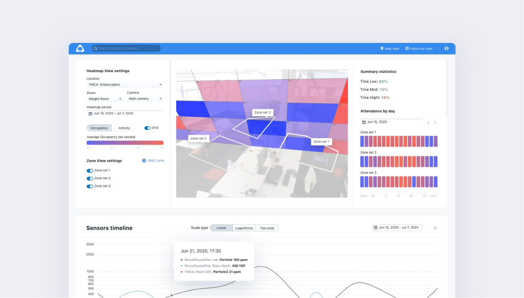The width and height of the screenshot is (524, 298).
Task: Go to previous attendance day arrow
Action: [x=428, y=123]
